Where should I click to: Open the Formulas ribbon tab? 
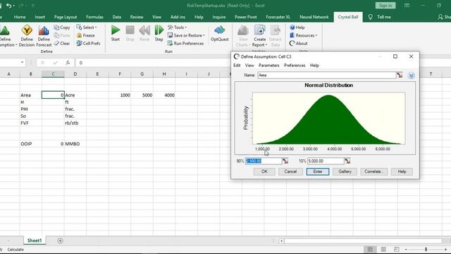point(94,17)
